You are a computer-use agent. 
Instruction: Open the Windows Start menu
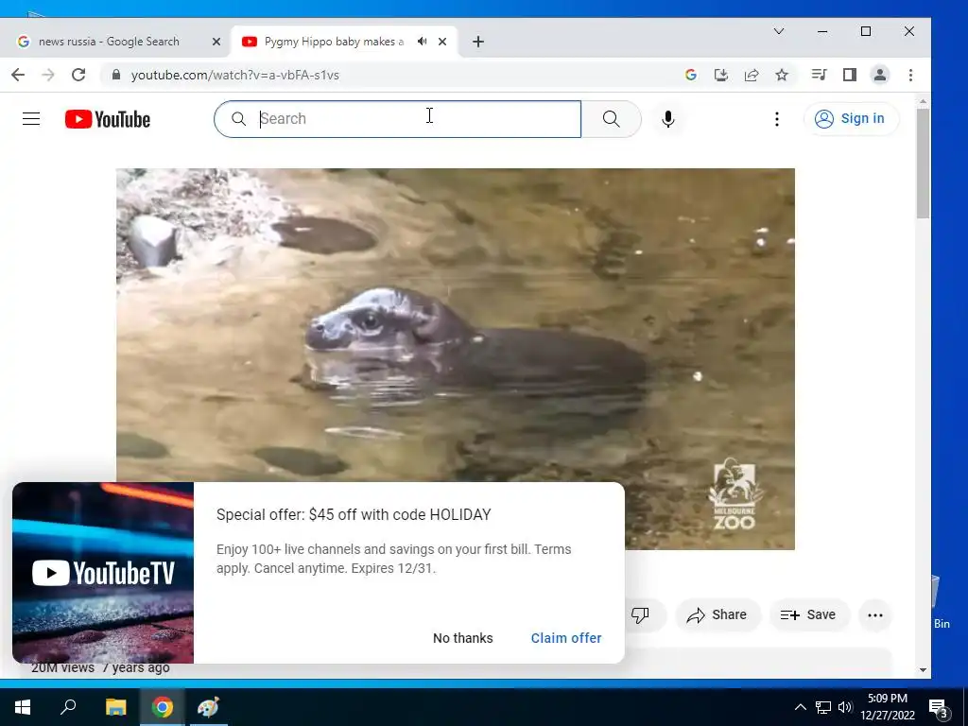click(x=23, y=707)
